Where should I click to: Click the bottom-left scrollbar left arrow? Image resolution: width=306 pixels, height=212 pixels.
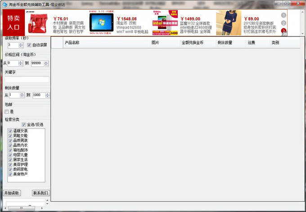point(5,208)
